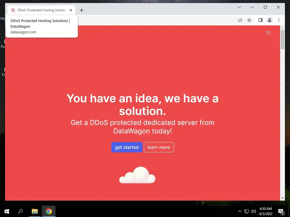The image size is (290, 217).
Task: Click the DDoS protected dedicated server subtitle
Action: (x=142, y=127)
